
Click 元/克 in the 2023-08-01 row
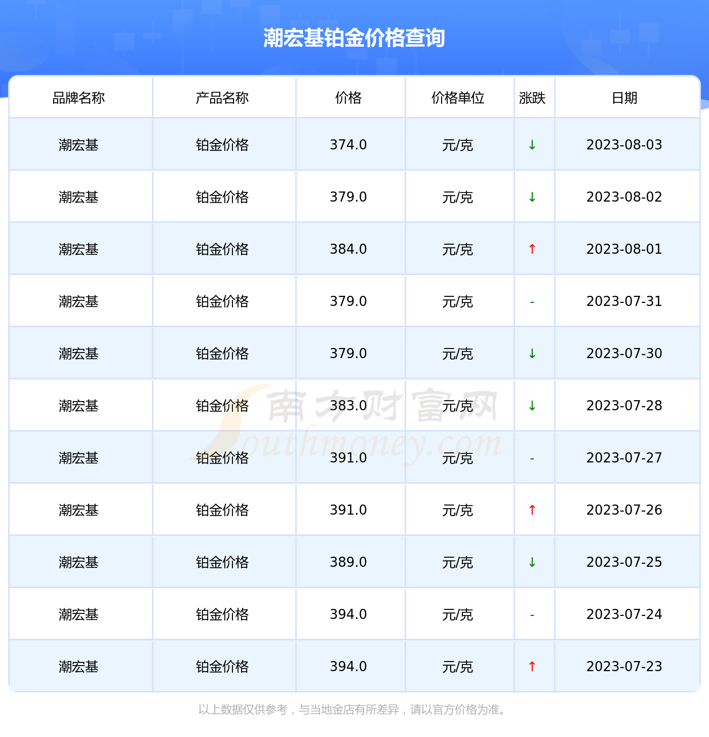point(458,250)
